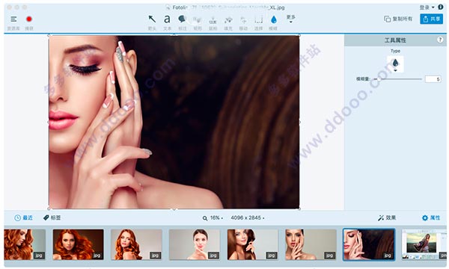Image resolution: width=449 pixels, height=269 pixels.
Task: Open the 属性 properties panel
Action: [x=431, y=218]
